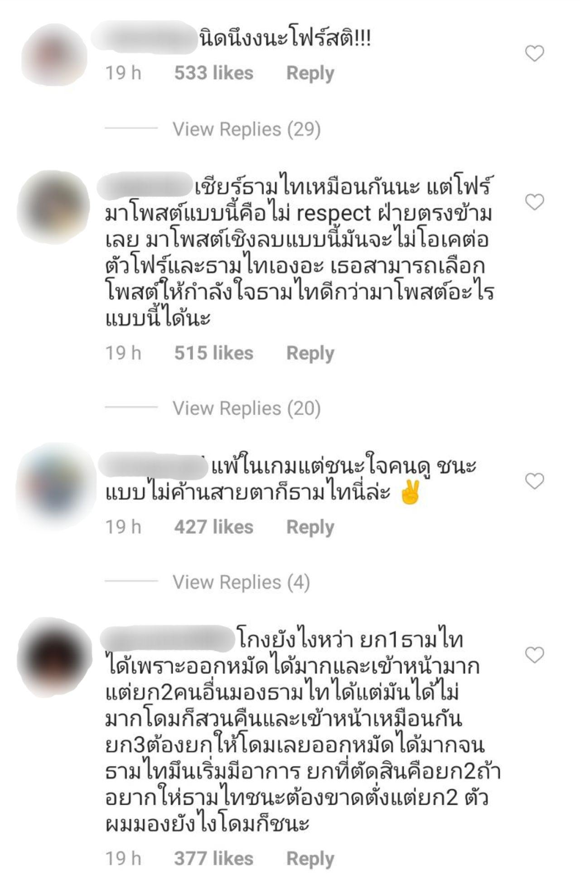Image resolution: width=580 pixels, height=889 pixels.
Task: Expand View Replies (4)
Action: (241, 582)
